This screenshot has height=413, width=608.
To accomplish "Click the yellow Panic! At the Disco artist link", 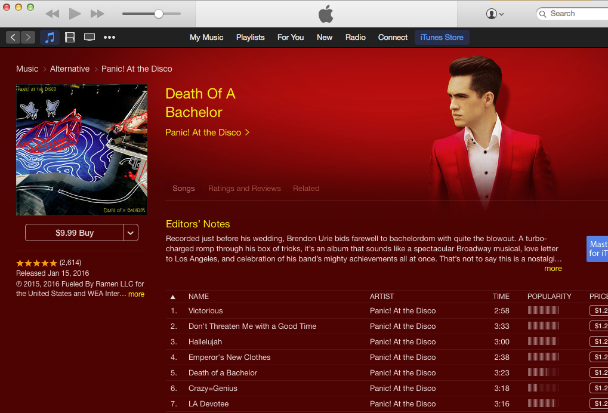I will coord(207,132).
